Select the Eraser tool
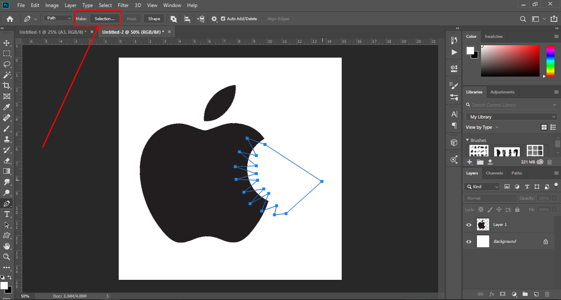 pyautogui.click(x=7, y=160)
